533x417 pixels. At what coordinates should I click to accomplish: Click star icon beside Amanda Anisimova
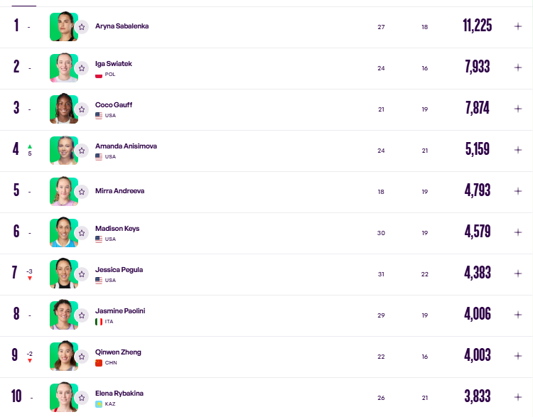point(82,151)
